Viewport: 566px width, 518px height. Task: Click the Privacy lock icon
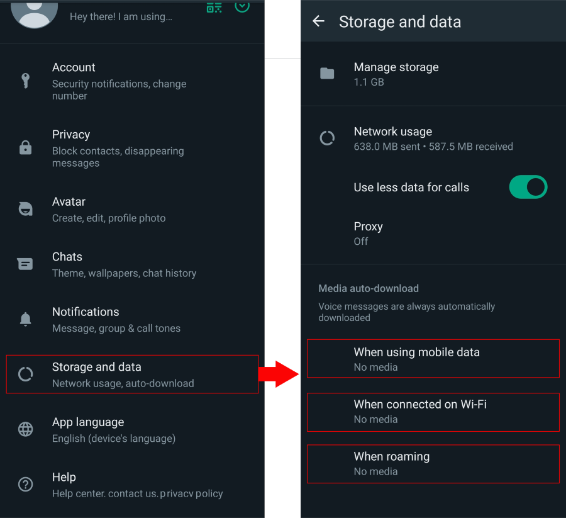tap(25, 148)
